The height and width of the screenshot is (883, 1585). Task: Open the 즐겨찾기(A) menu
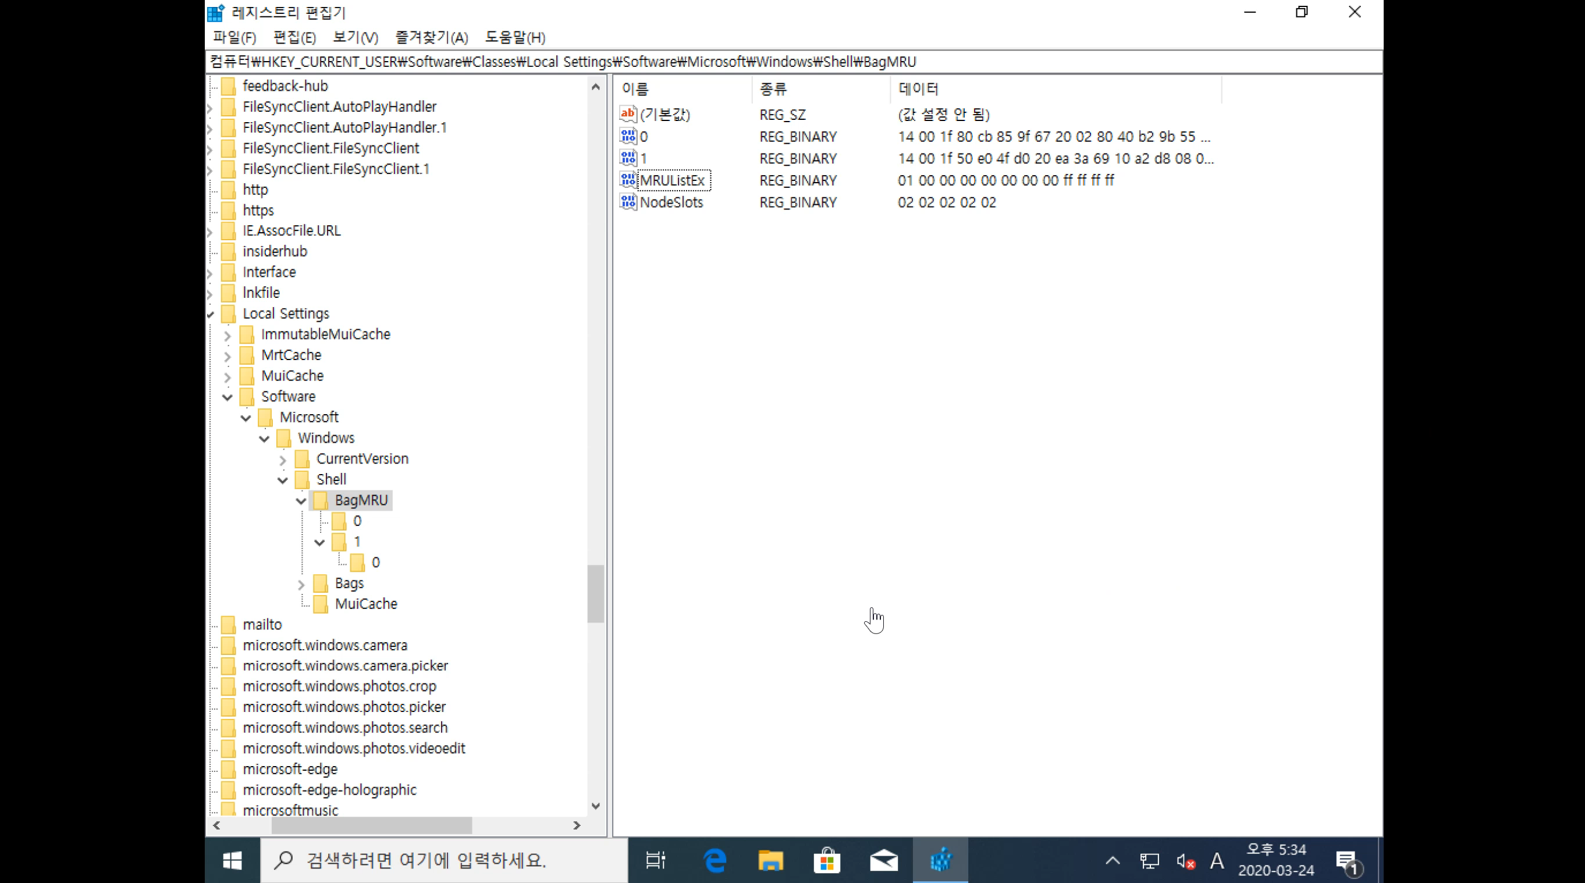click(431, 37)
